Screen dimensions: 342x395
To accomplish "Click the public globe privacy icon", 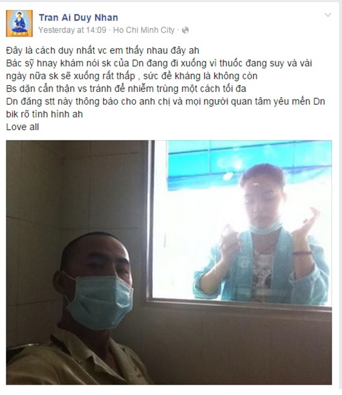I will (x=185, y=30).
